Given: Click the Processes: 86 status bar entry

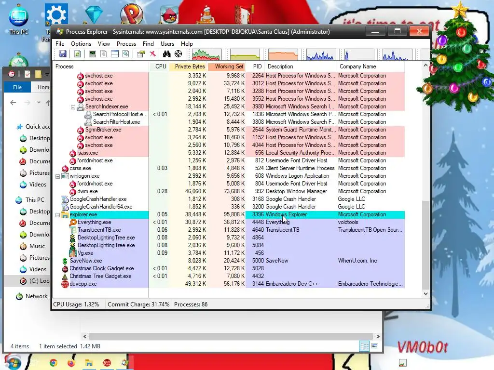Looking at the screenshot, I should tap(191, 304).
